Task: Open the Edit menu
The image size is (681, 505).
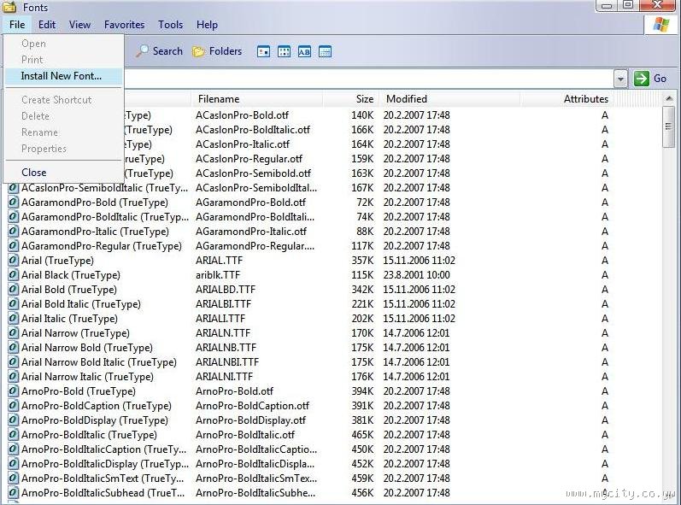Action: [47, 25]
